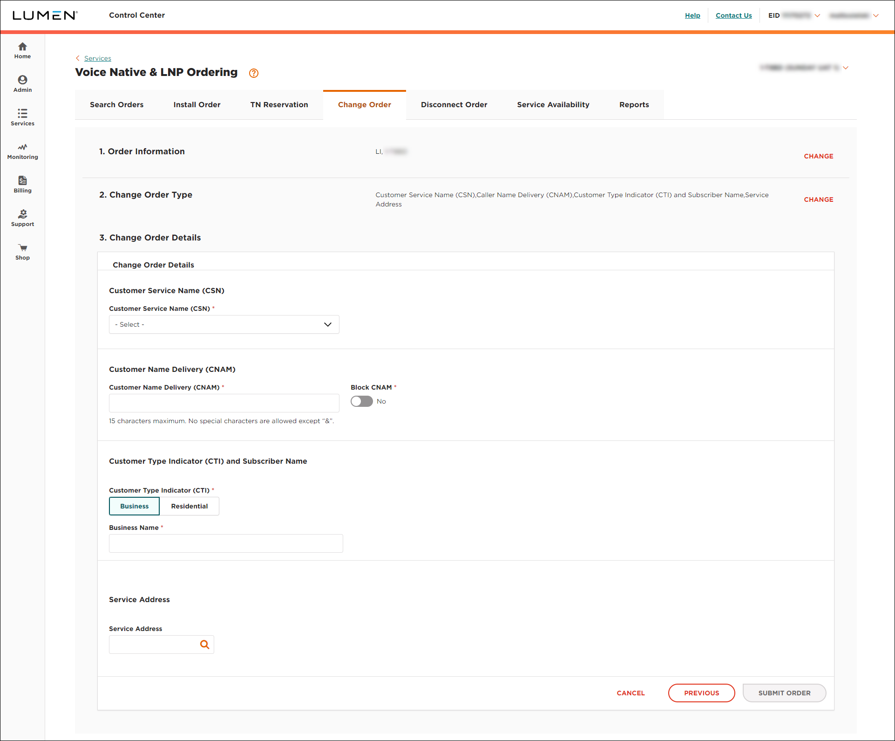895x741 pixels.
Task: Toggle the Block CNAM switch
Action: point(362,401)
